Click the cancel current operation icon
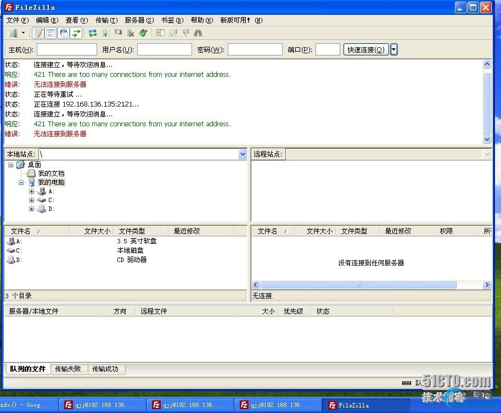This screenshot has height=413, width=501. 118,32
